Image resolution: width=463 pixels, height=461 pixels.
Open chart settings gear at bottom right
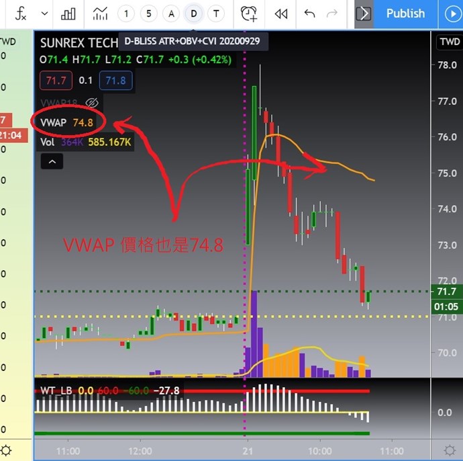(x=450, y=450)
